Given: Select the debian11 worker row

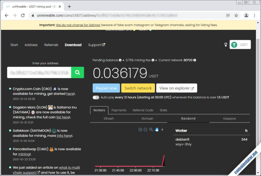Looking at the screenshot, I should tap(211, 142).
